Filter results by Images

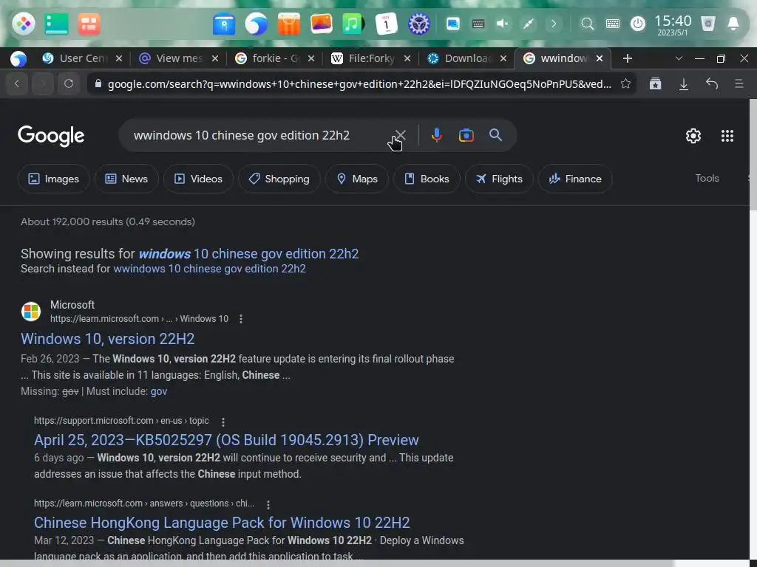tap(53, 179)
